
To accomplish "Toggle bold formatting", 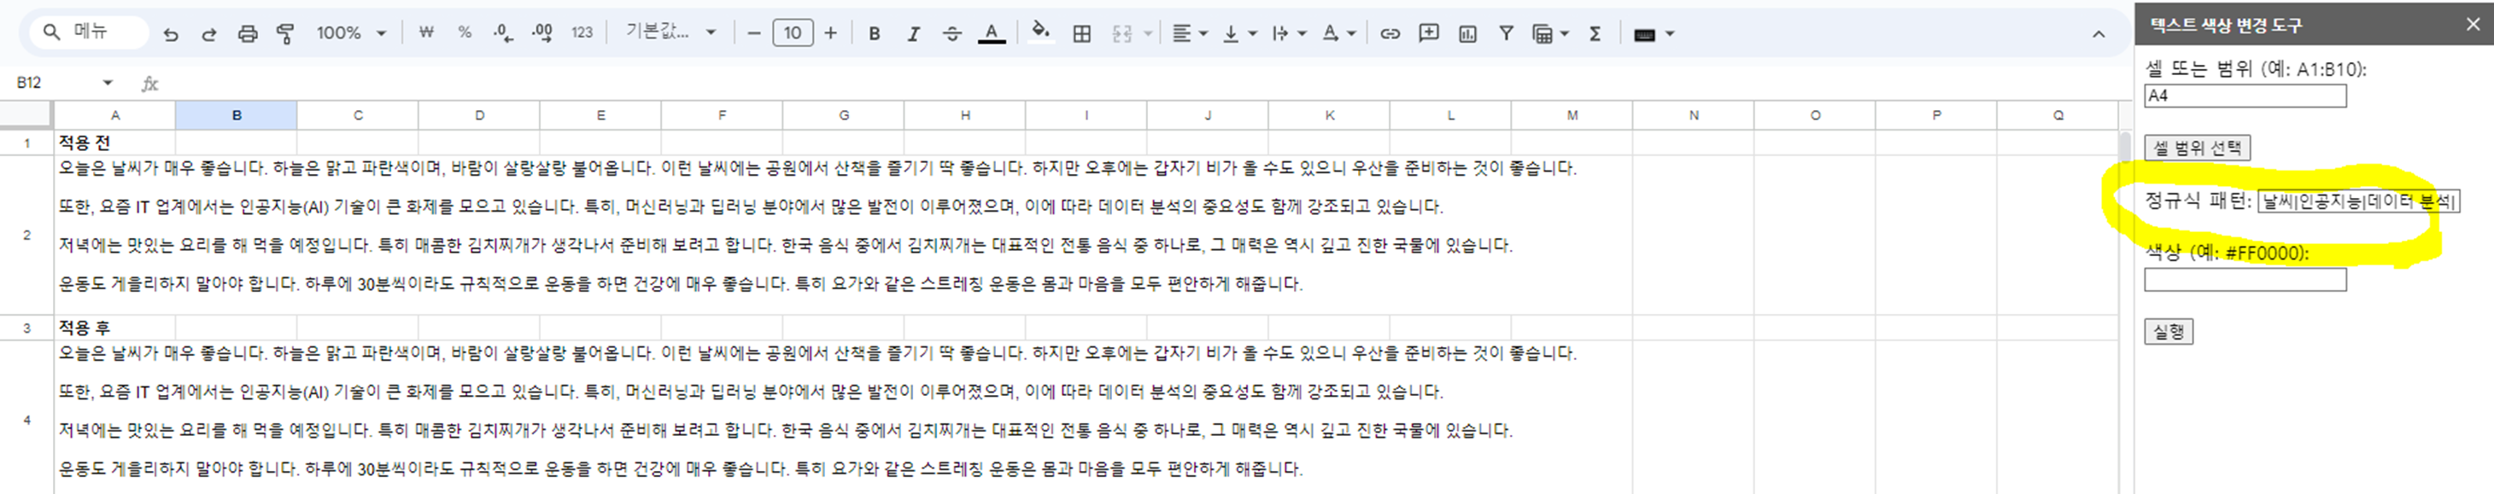I will (x=875, y=34).
